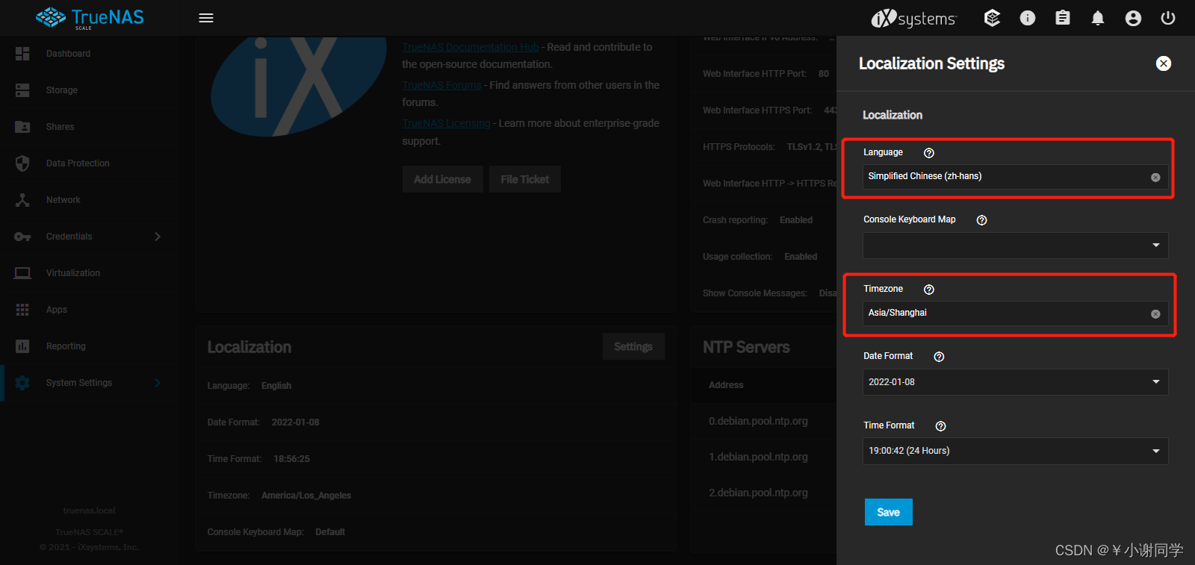Image resolution: width=1195 pixels, height=565 pixels.
Task: Select the 1.debian.pool.ntp.org server row
Action: click(x=764, y=457)
